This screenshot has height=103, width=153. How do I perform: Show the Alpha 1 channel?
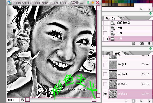pos(105,74)
